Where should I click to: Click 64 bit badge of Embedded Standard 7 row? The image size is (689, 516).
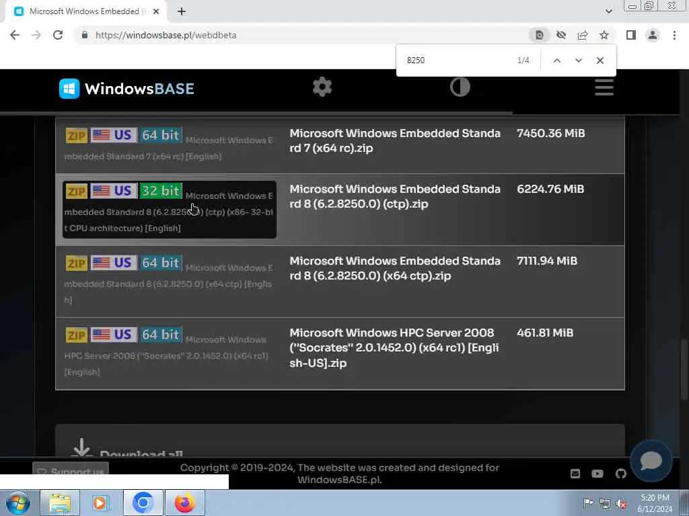tap(161, 134)
